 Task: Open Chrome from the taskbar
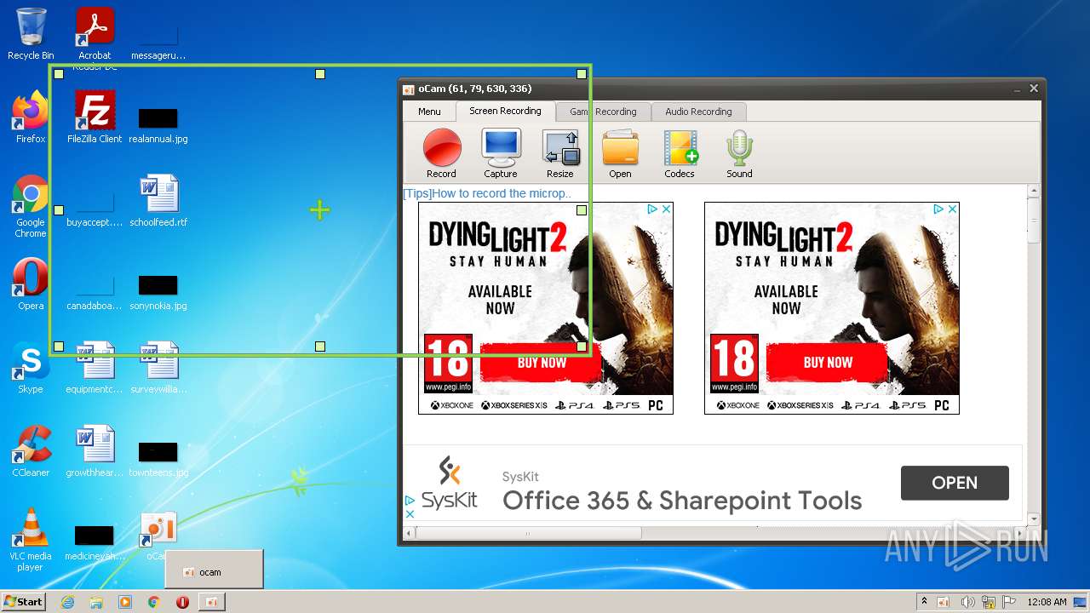(153, 602)
